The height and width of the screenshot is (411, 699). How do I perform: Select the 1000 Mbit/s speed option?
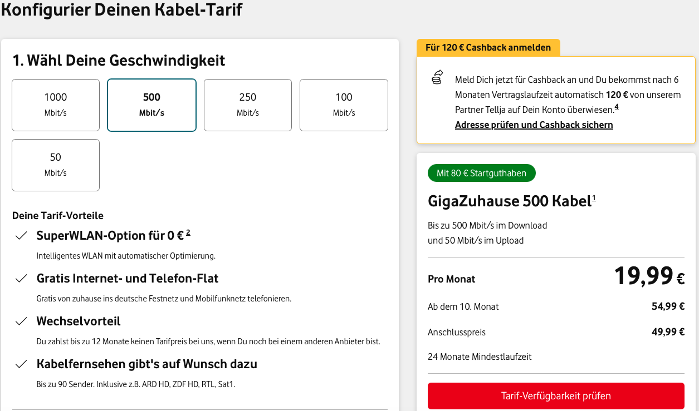coord(56,105)
